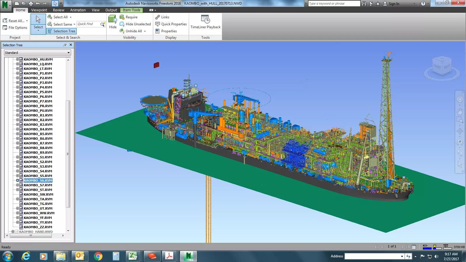This screenshot has width=466, height=262.
Task: Open the Select Same dropdown arrow
Action: coord(74,24)
